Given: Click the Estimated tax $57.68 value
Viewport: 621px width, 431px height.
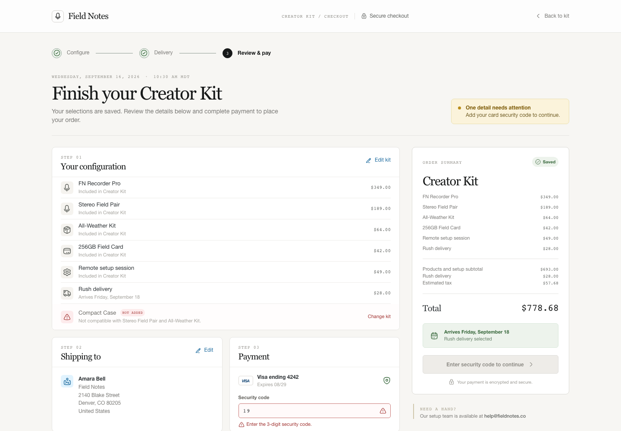Looking at the screenshot, I should (551, 283).
